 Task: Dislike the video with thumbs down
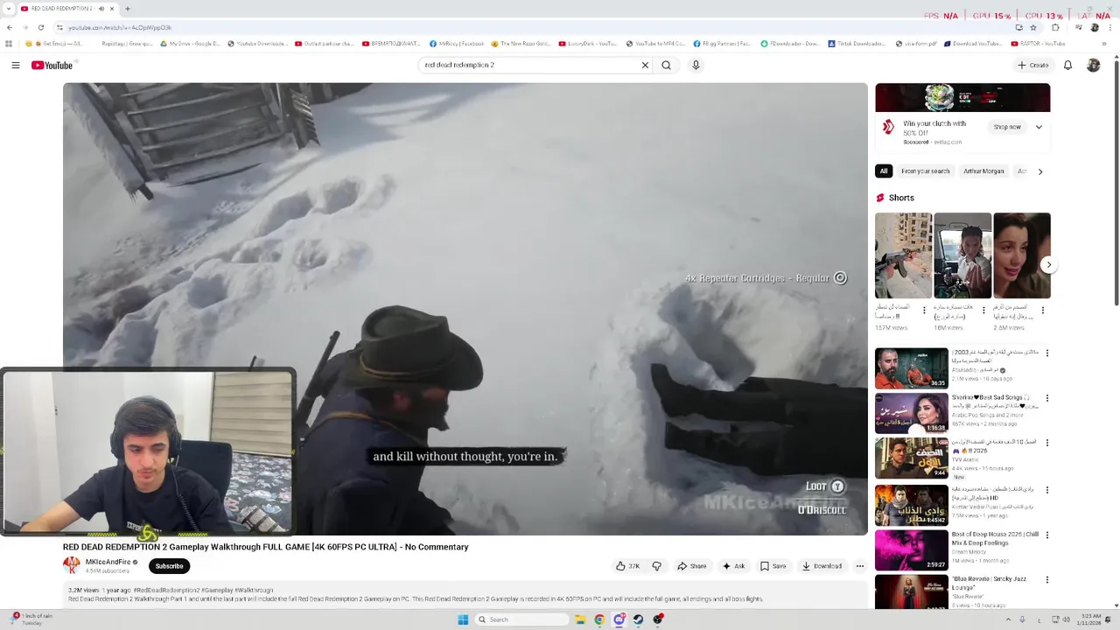[x=656, y=566]
